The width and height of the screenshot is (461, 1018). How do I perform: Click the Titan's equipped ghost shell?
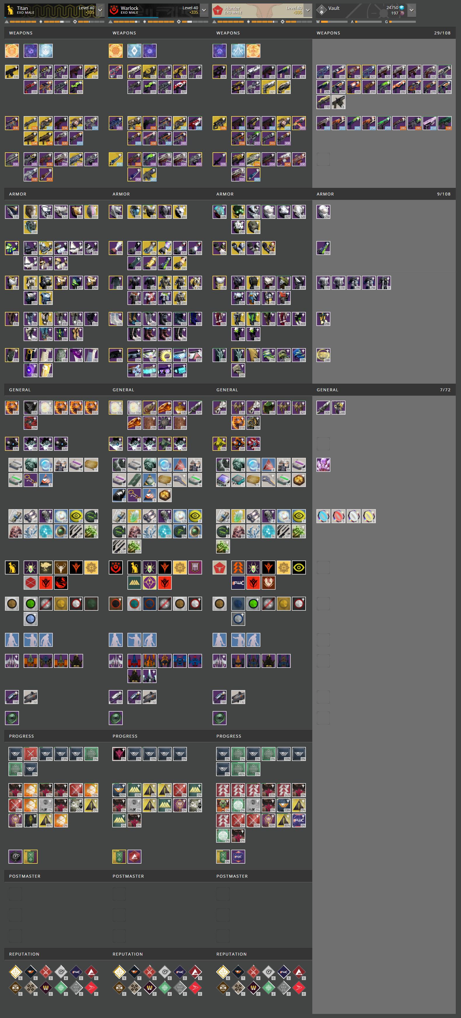click(x=12, y=444)
